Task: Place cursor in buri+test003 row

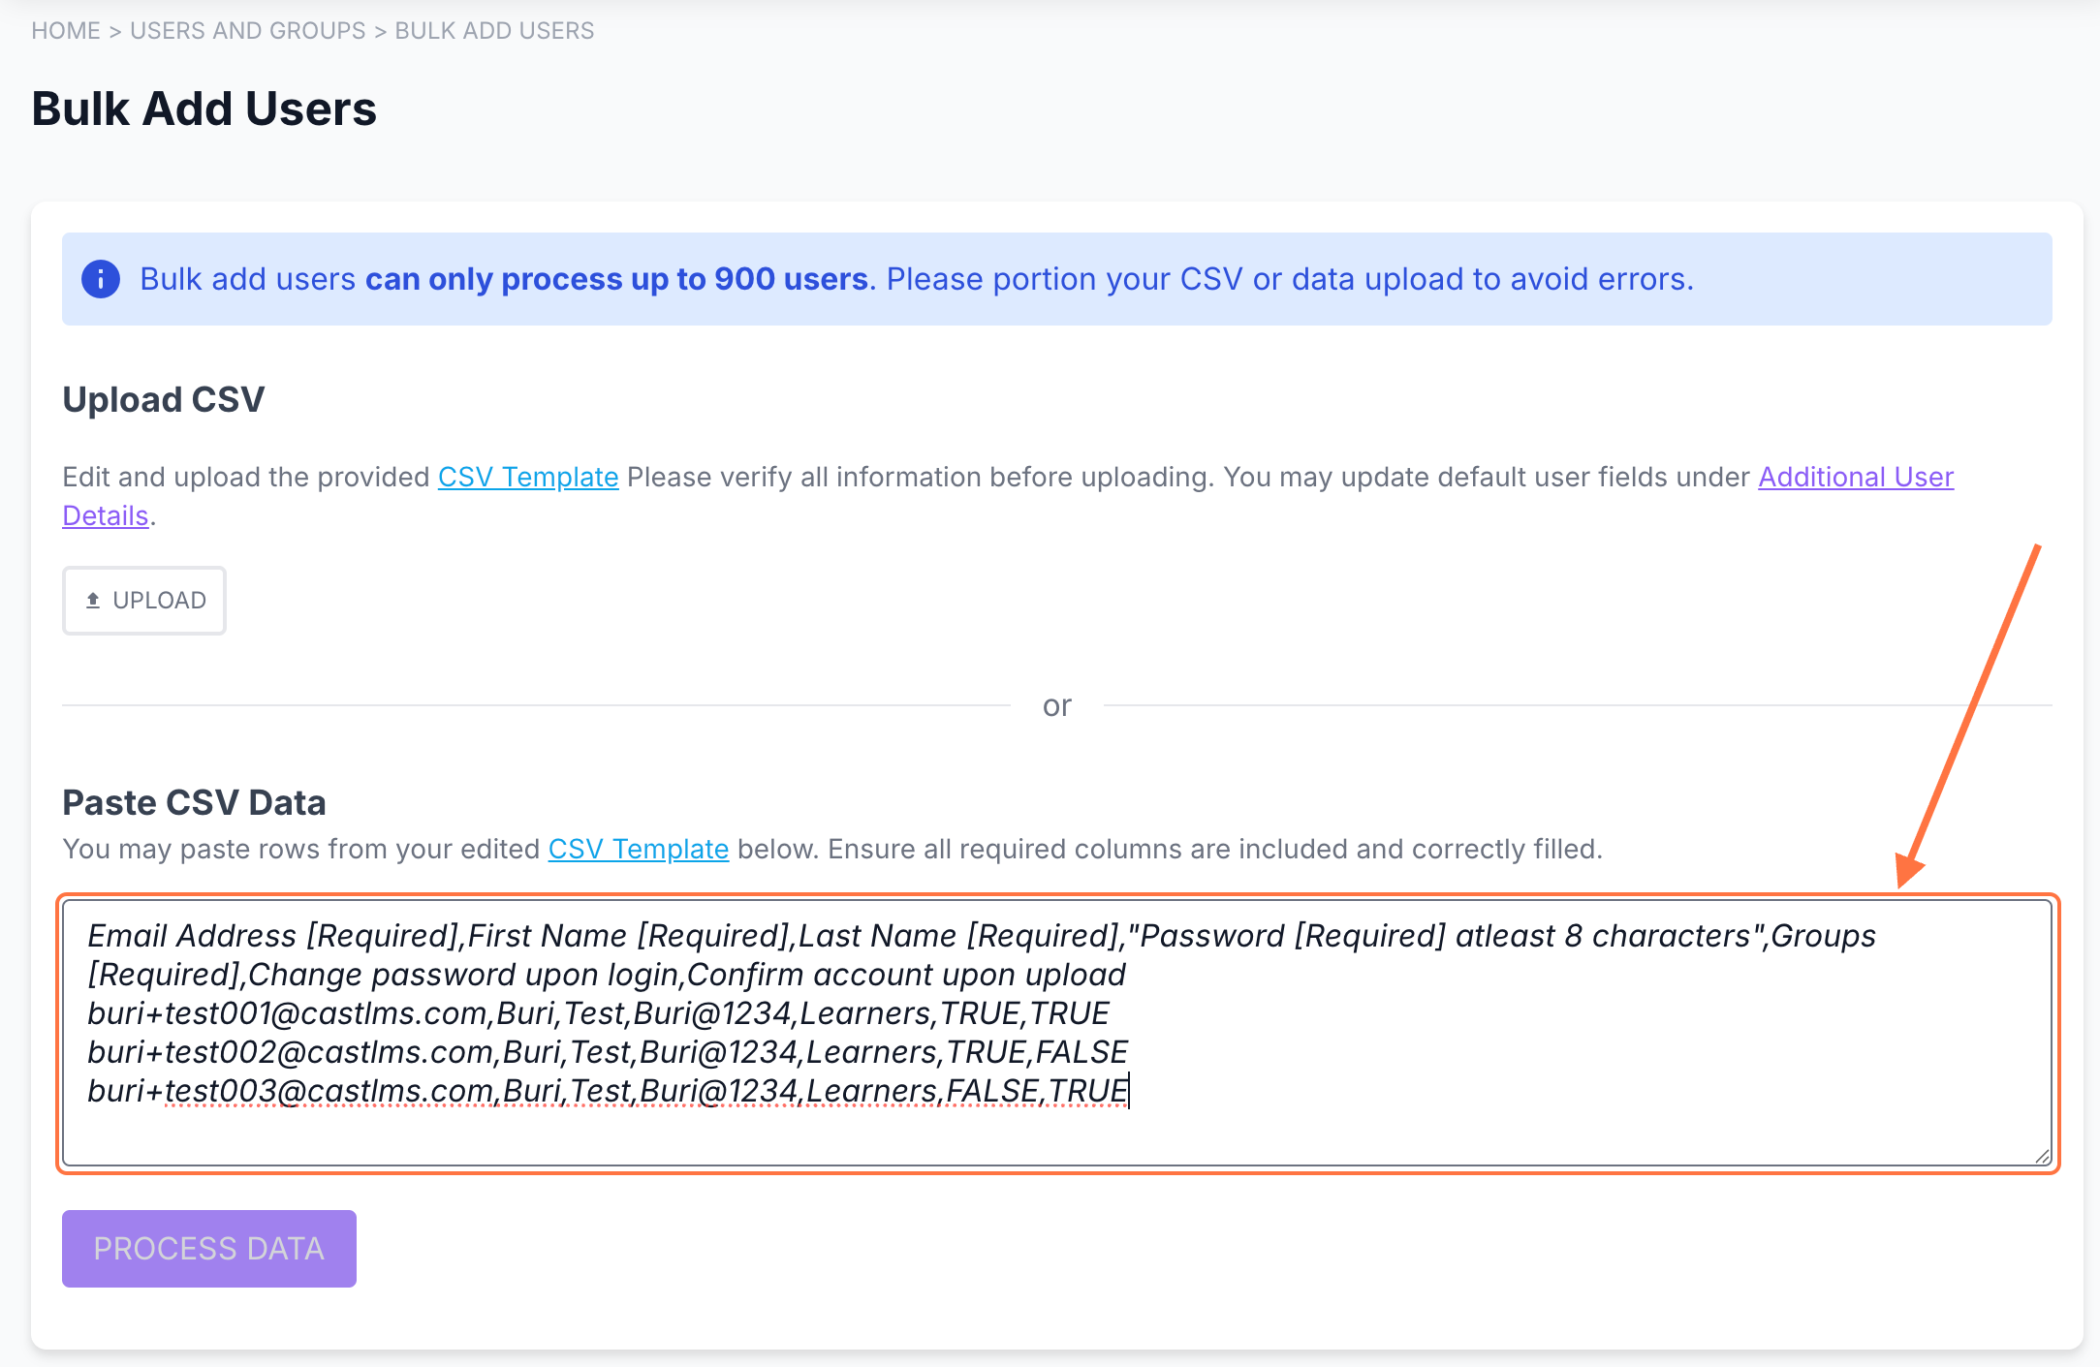Action: tap(608, 1092)
